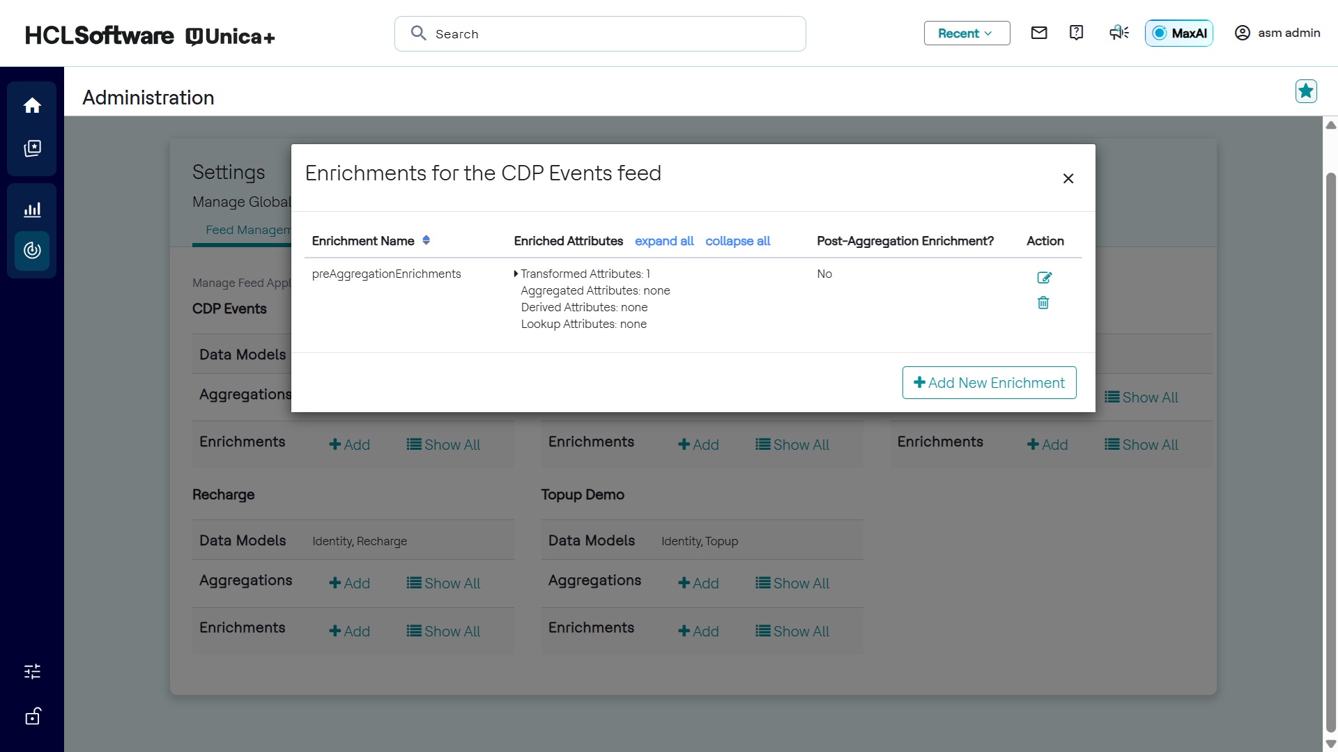The height and width of the screenshot is (752, 1338).
Task: Click the MaxAI button
Action: [1178, 33]
